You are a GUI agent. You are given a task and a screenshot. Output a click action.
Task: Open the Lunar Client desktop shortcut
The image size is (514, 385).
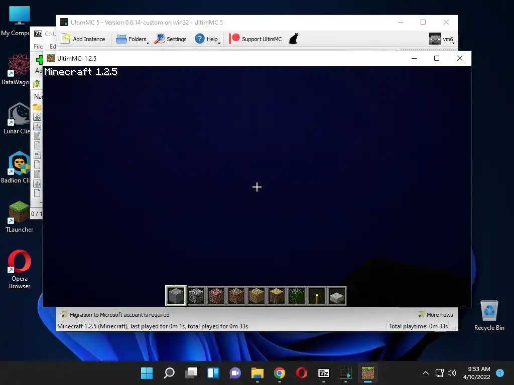(19, 118)
